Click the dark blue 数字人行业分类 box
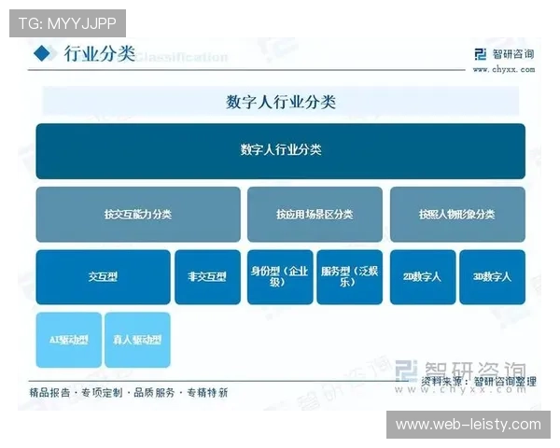 click(281, 151)
